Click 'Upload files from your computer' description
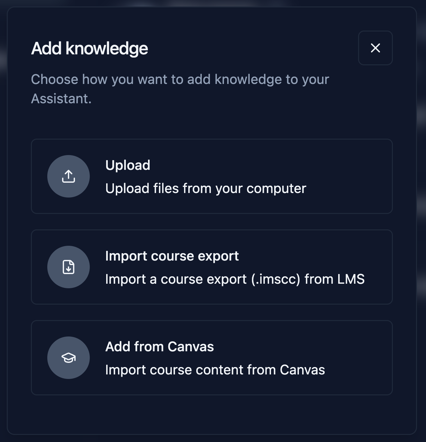This screenshot has height=442, width=426. (206, 189)
